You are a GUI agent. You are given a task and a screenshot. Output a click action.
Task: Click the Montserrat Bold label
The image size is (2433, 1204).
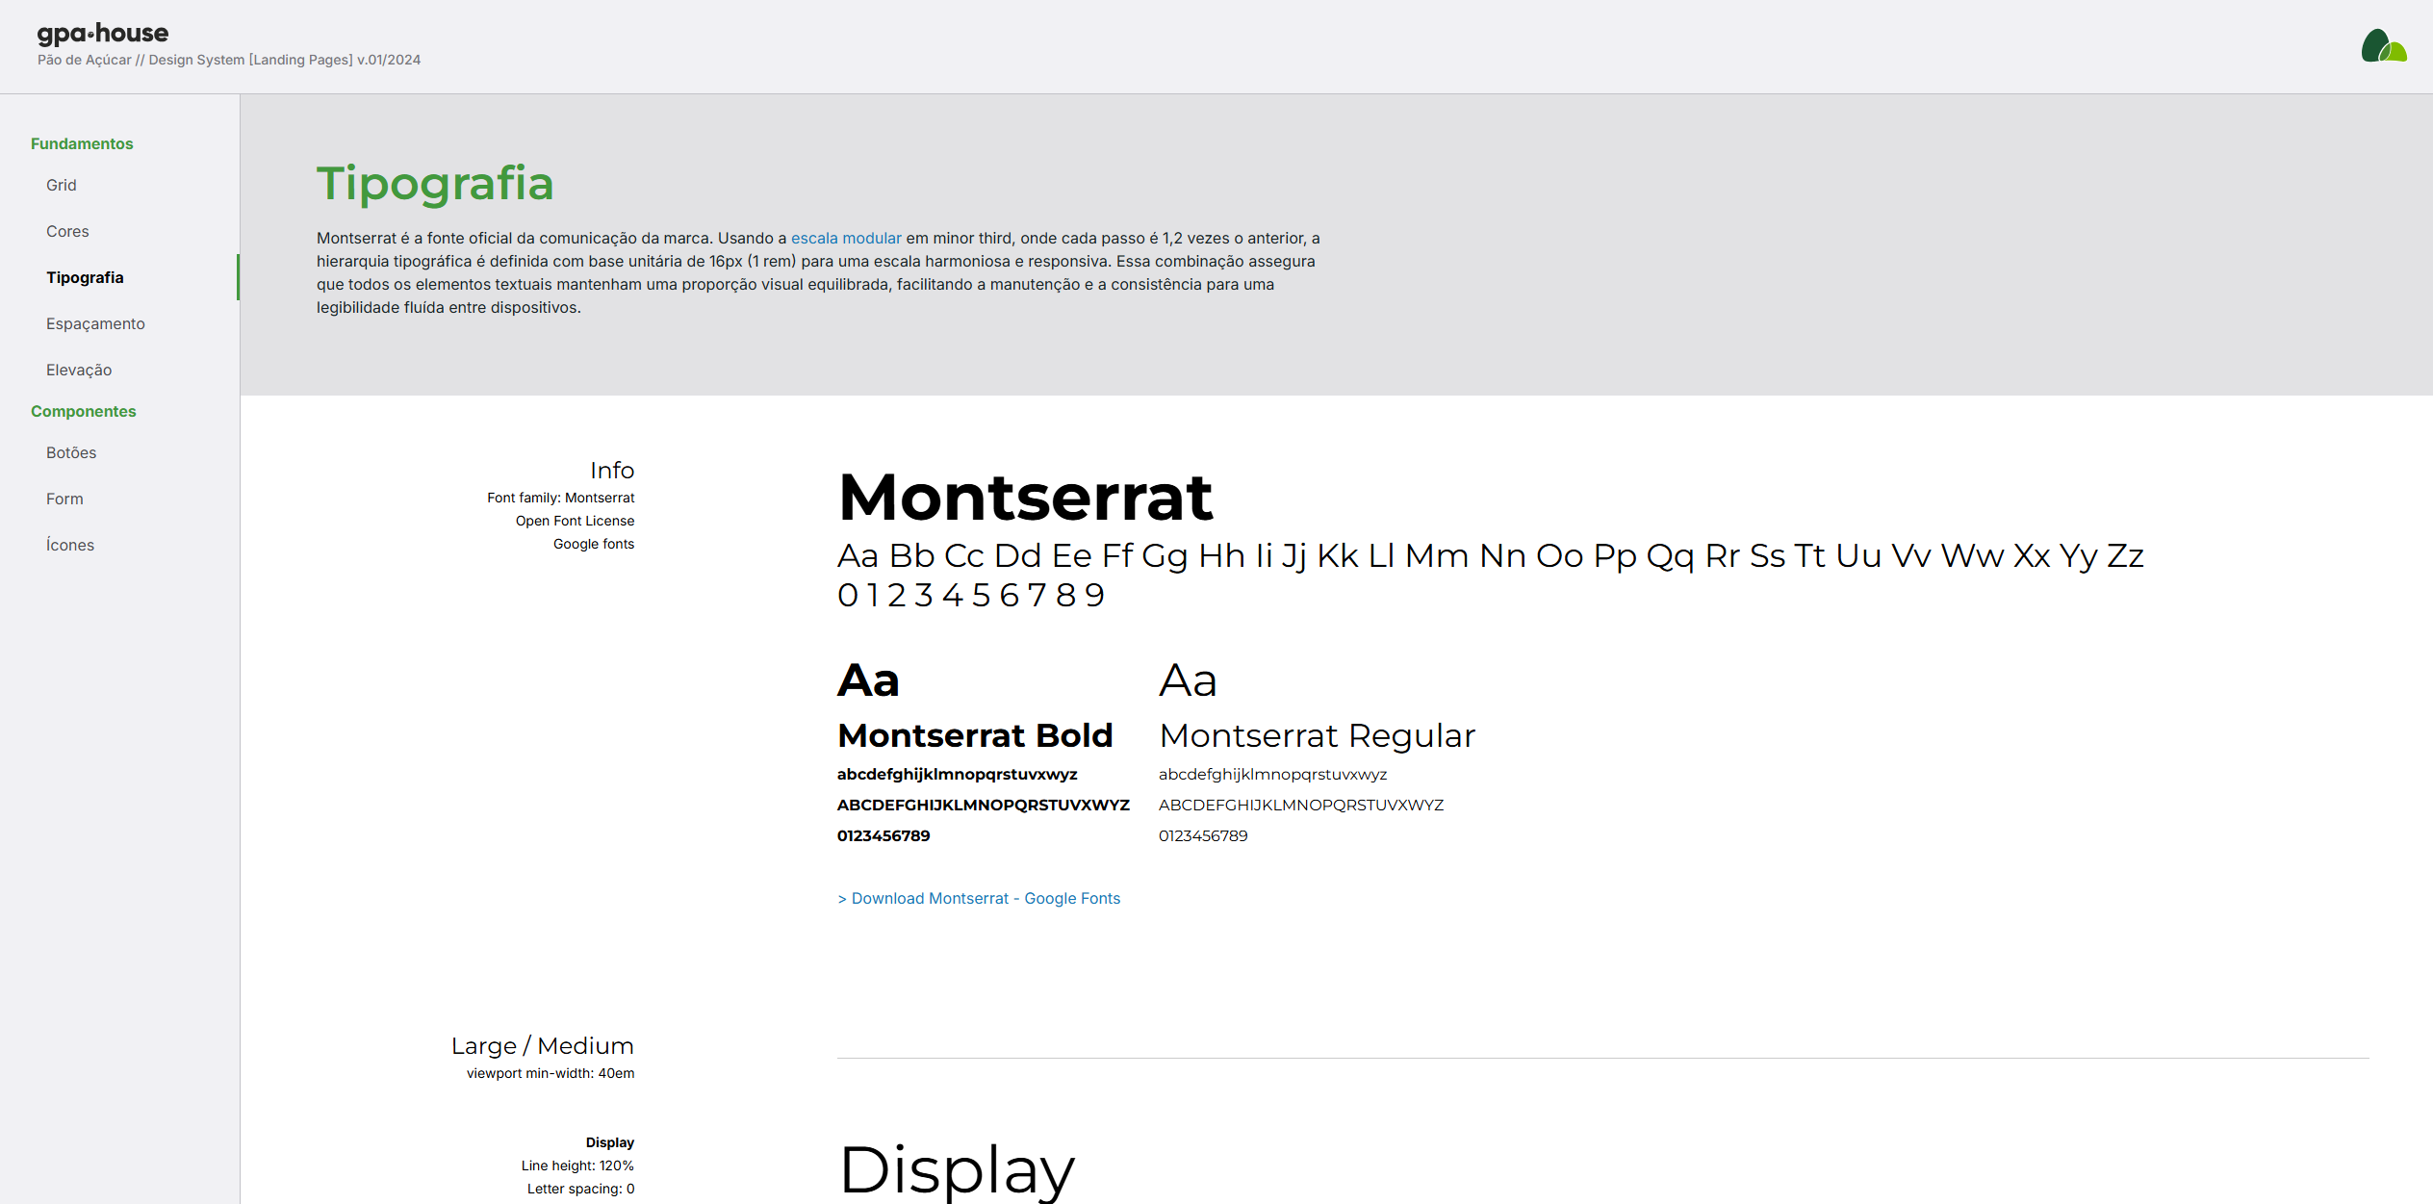click(x=975, y=735)
